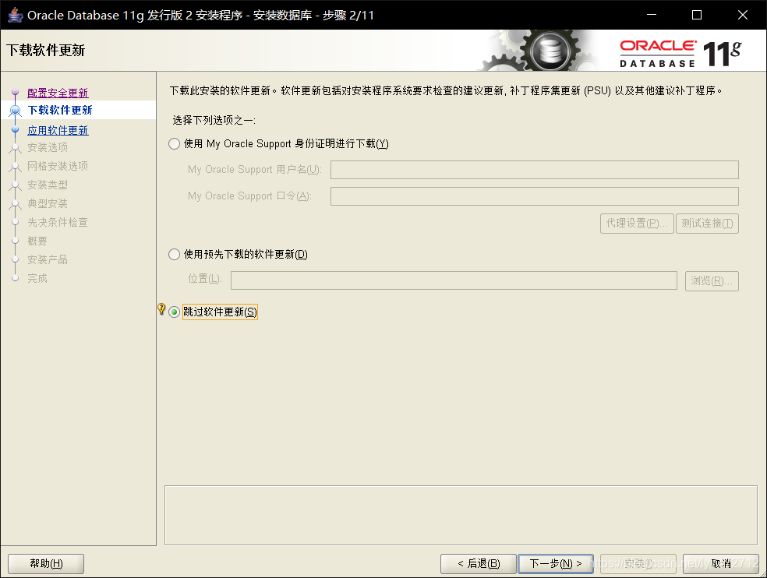Click the database gear graphic in header
Viewport: 767px width, 578px height.
click(550, 51)
